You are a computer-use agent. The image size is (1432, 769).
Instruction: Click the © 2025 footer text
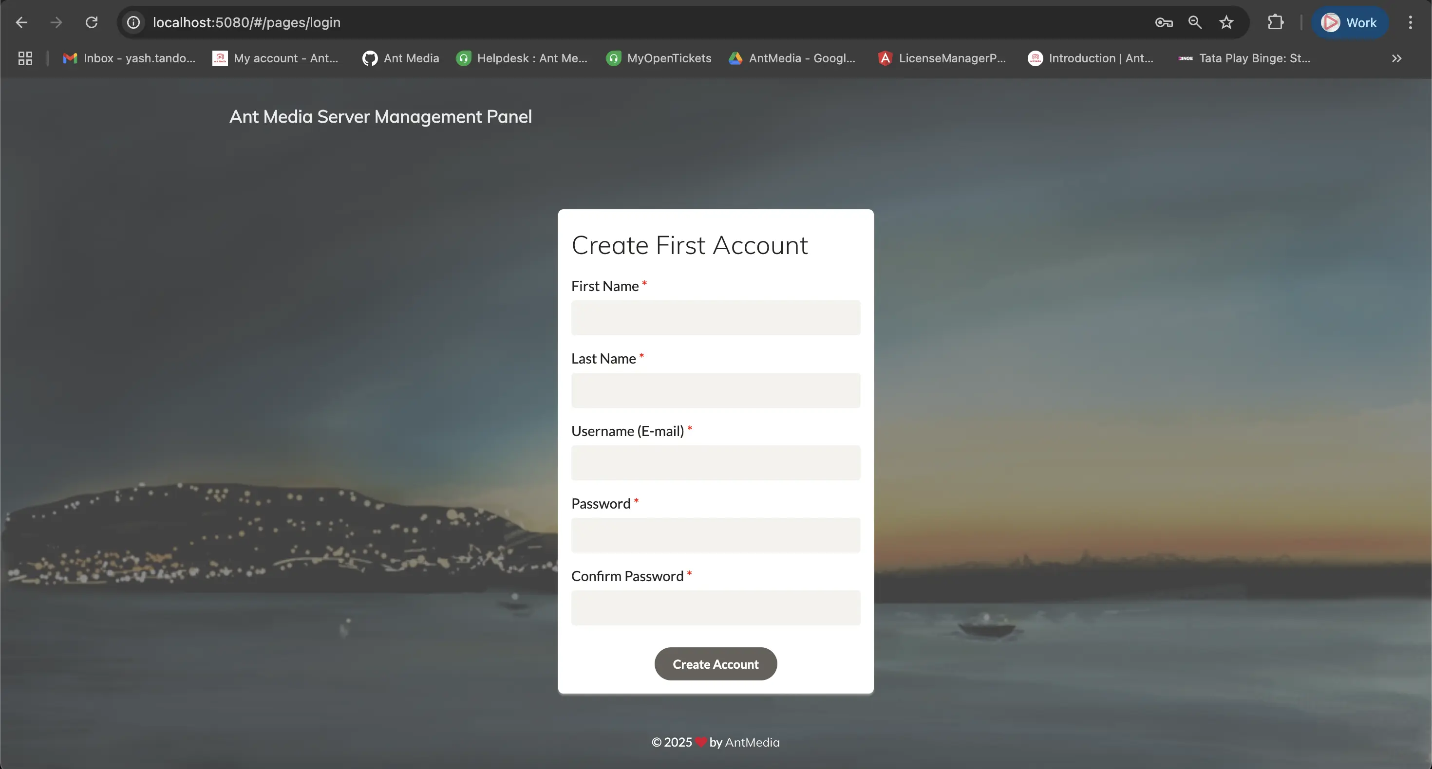click(672, 742)
